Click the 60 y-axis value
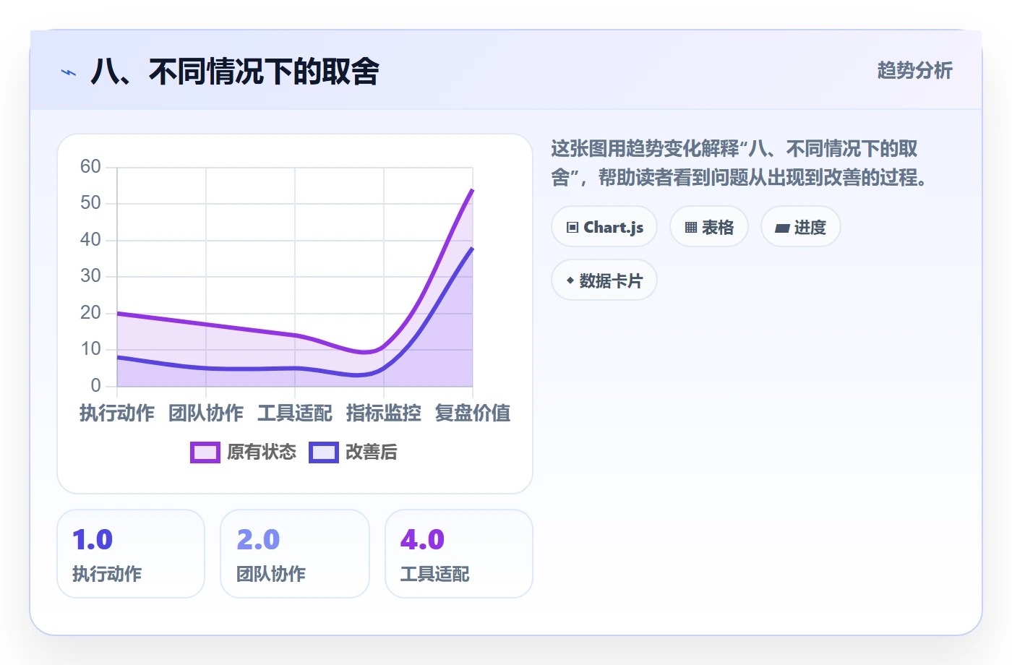 tap(90, 167)
